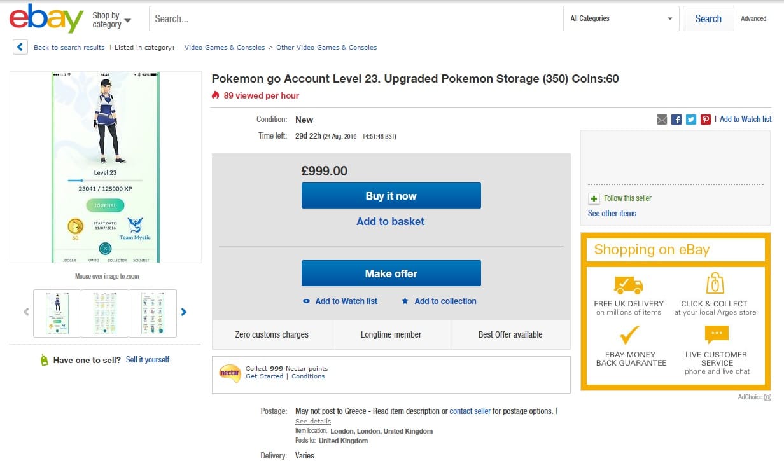Click Sell it yourself link
The image size is (784, 461).
coord(148,360)
